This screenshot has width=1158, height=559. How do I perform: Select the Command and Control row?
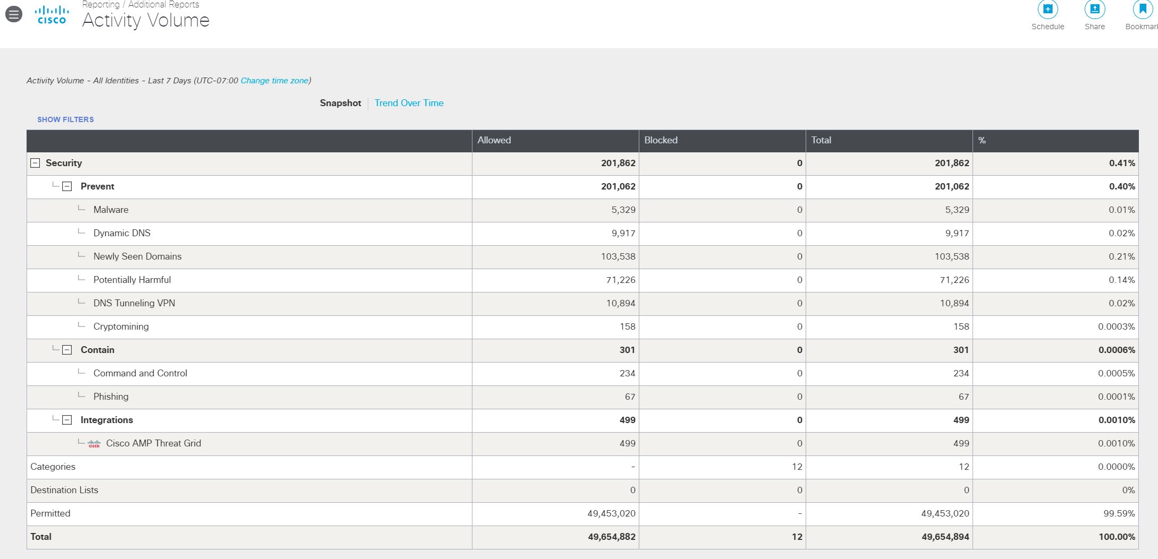point(140,373)
